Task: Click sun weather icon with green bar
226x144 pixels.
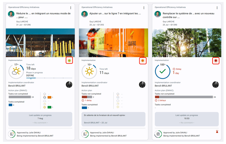Action: point(45,107)
